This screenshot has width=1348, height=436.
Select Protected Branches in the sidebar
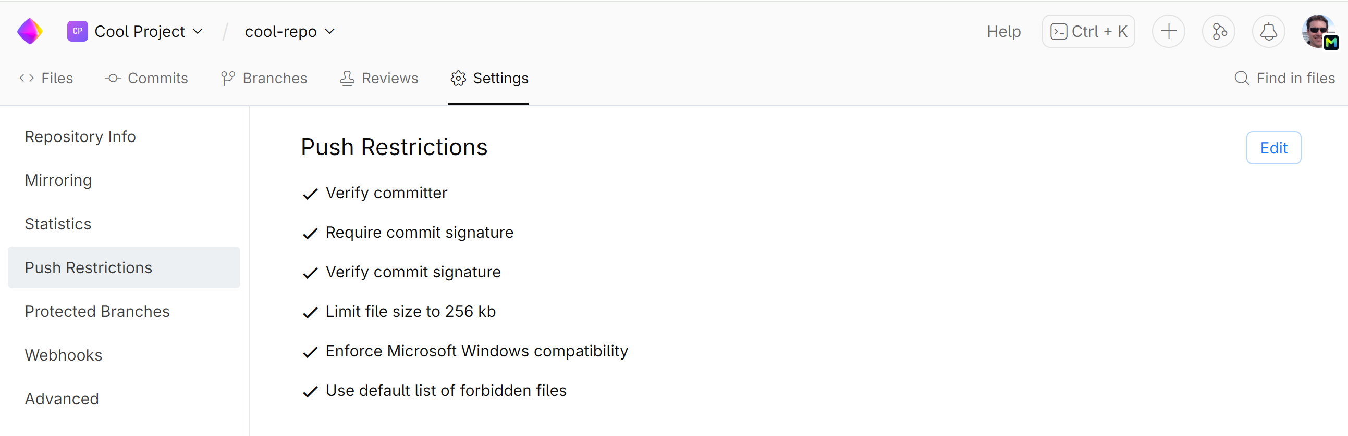(97, 311)
